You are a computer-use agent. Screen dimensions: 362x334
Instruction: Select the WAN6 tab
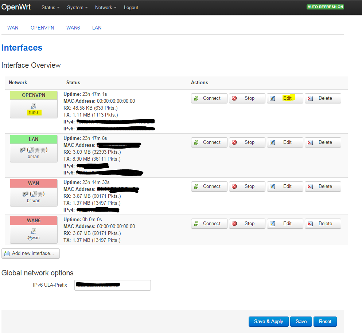tap(73, 28)
